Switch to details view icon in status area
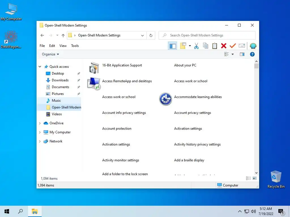Viewport: 290px width, 217px height. pyautogui.click(x=248, y=178)
